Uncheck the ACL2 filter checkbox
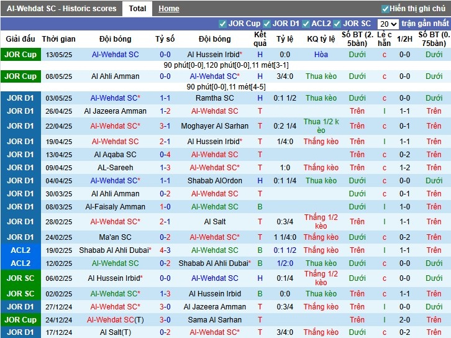The height and width of the screenshot is (338, 451). pyautogui.click(x=306, y=24)
